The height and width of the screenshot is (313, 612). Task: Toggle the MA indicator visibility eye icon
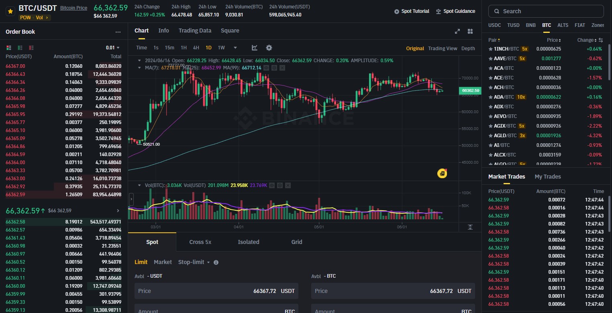(267, 68)
